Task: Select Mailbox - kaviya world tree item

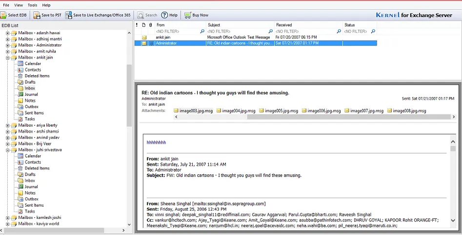Action: (39, 224)
